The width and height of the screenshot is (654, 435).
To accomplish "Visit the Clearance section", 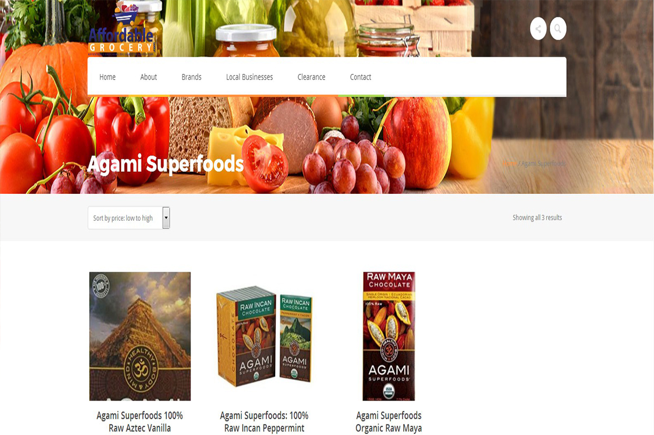I will (311, 77).
